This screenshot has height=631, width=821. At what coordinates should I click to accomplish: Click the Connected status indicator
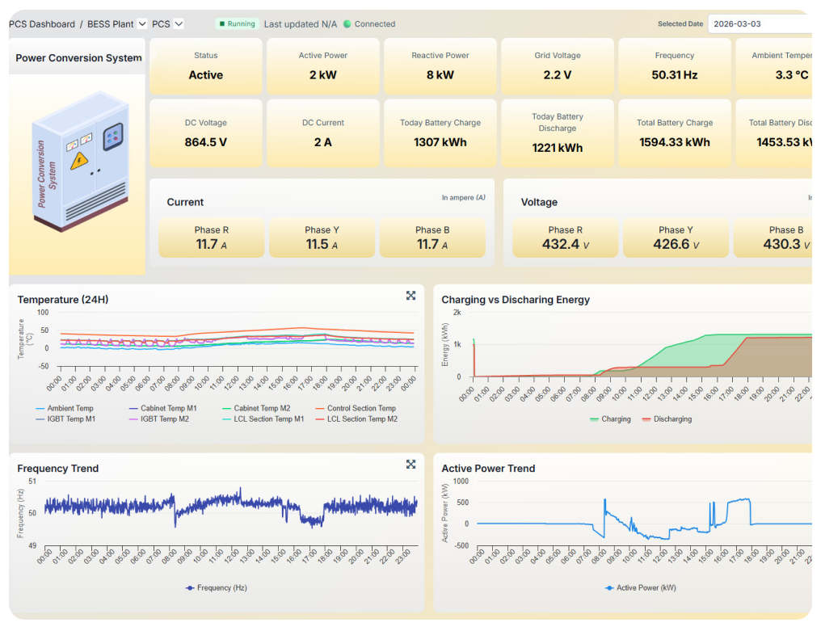(x=368, y=24)
